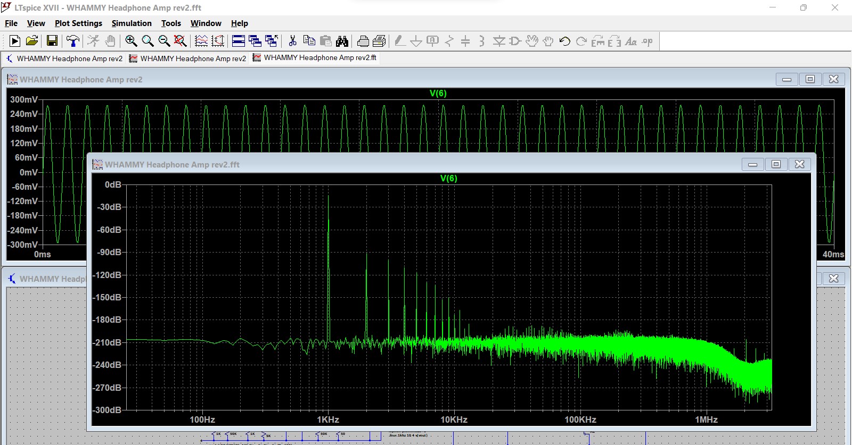Click the Cut scissors icon
852x445 pixels.
click(x=292, y=41)
